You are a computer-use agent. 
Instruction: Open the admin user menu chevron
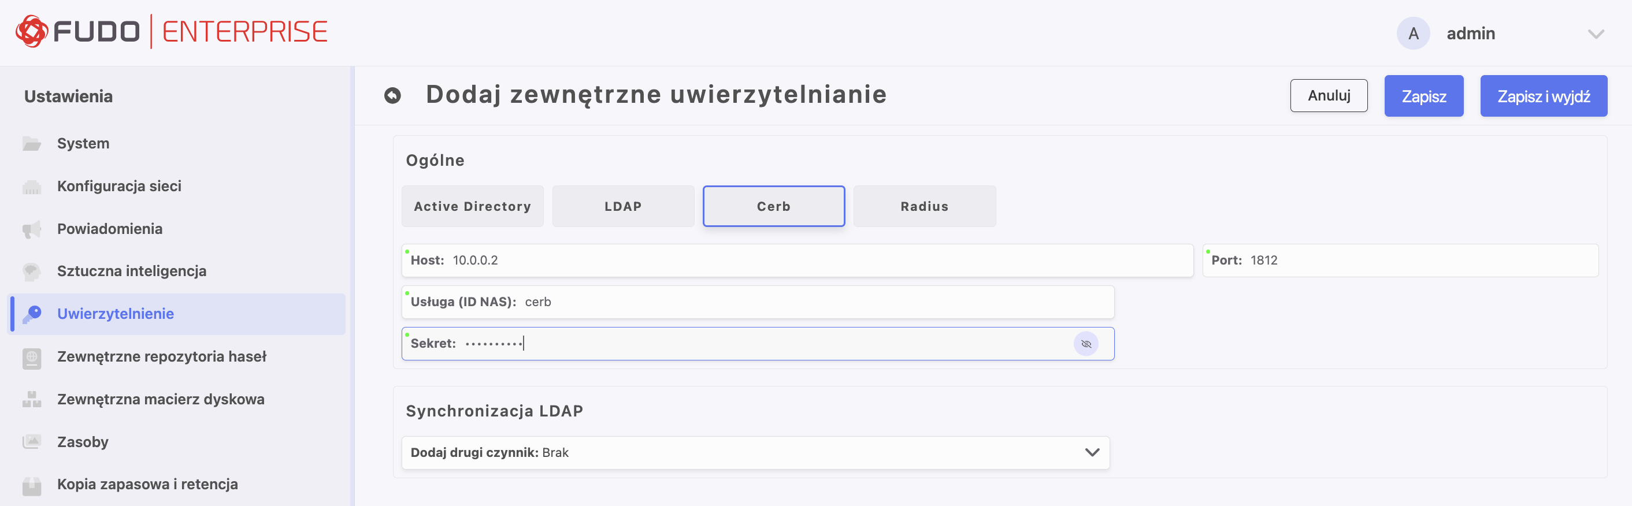point(1596,34)
